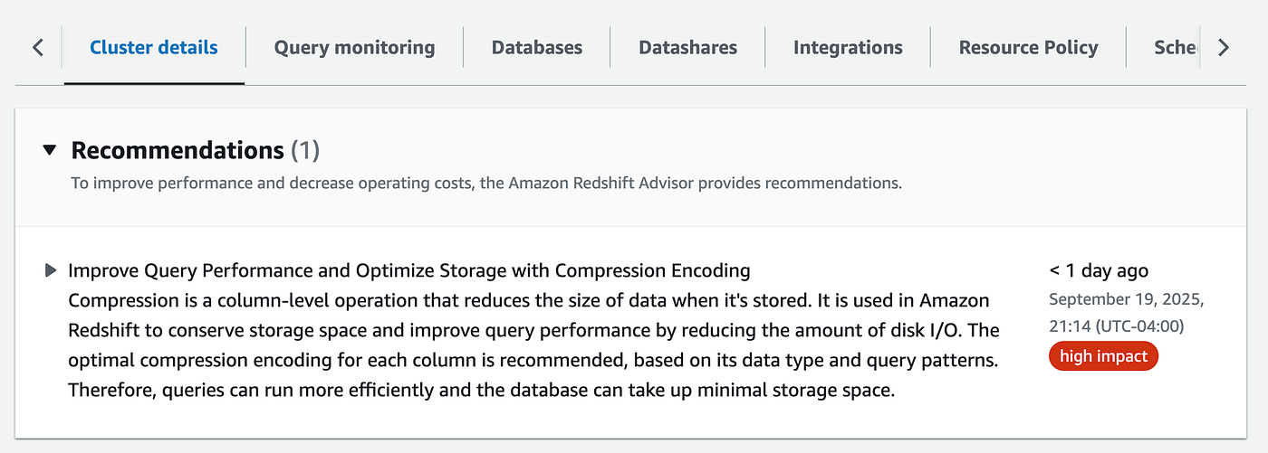1268x453 pixels.
Task: Collapse the Recommendations section triangle
Action: 50,150
